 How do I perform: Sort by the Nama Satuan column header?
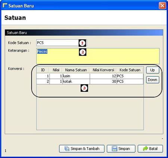pyautogui.click(x=76, y=70)
